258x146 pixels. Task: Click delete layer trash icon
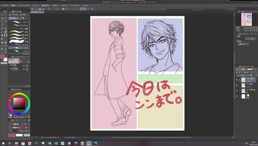pos(256,75)
